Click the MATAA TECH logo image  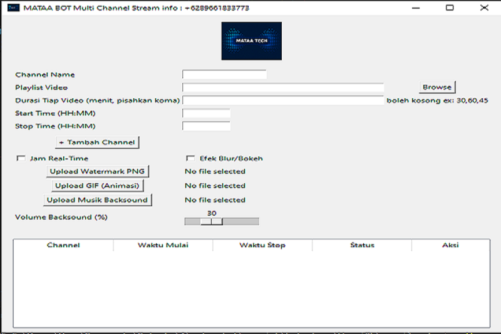pyautogui.click(x=251, y=41)
